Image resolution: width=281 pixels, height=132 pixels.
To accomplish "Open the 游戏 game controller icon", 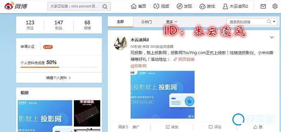I will [x=202, y=6].
